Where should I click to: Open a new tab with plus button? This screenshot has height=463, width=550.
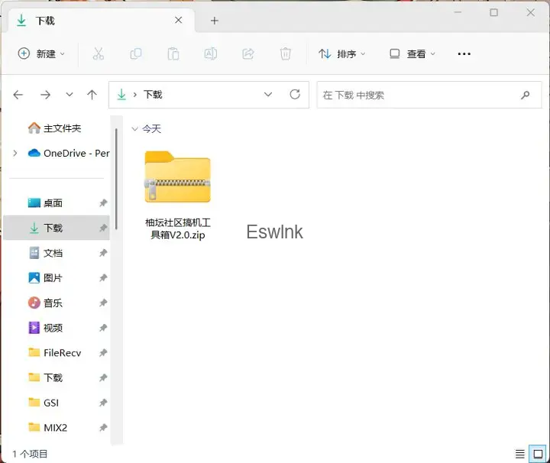tap(214, 21)
